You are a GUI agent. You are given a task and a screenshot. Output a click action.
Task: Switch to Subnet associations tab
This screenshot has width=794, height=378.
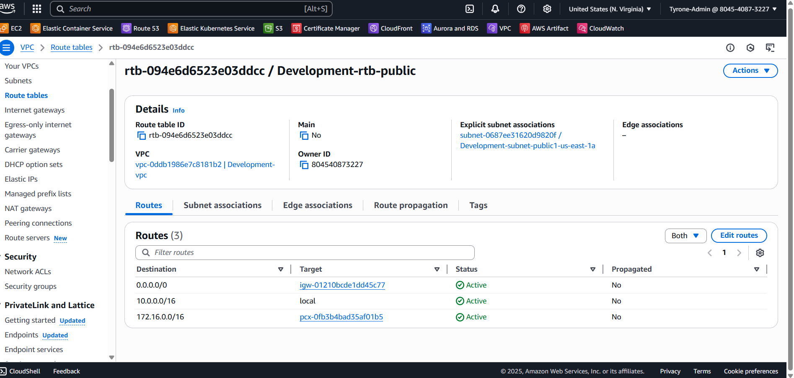click(x=222, y=206)
